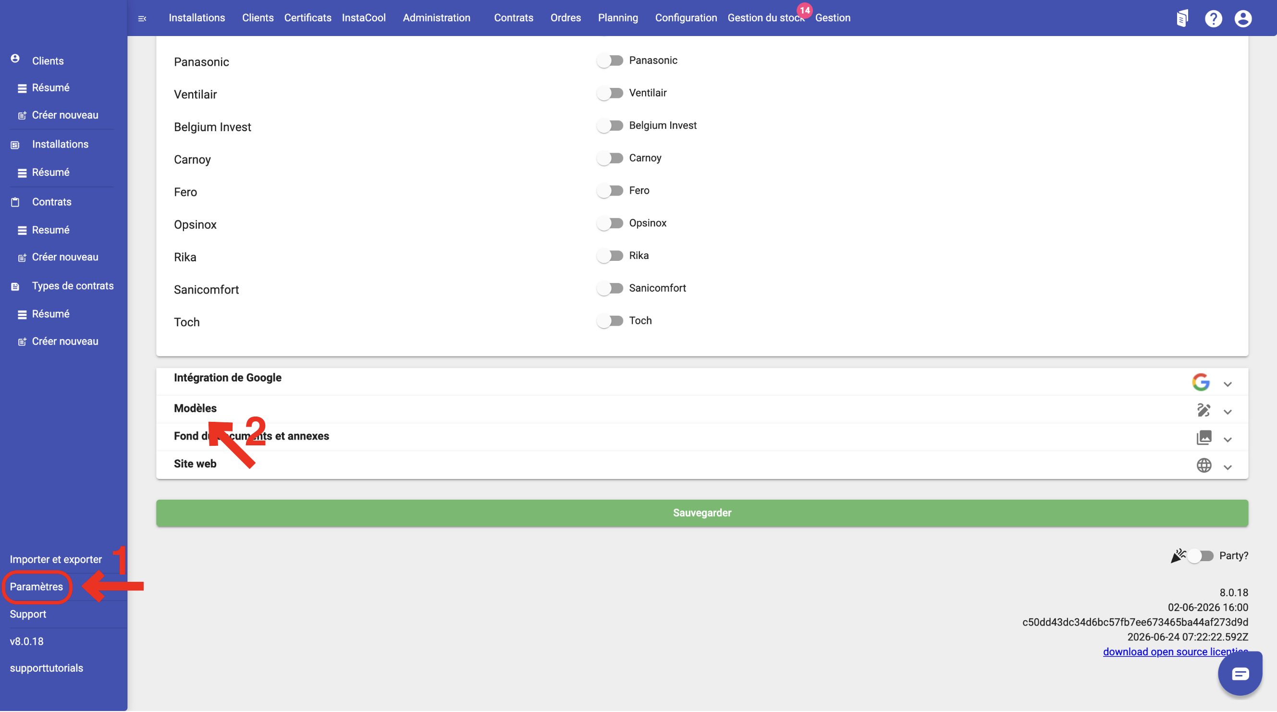Expand the Site web section chevron
The image size is (1277, 712).
pyautogui.click(x=1228, y=468)
